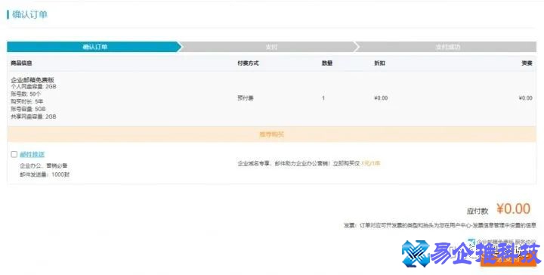
Task: Click the 折扣 column header
Action: coord(379,63)
